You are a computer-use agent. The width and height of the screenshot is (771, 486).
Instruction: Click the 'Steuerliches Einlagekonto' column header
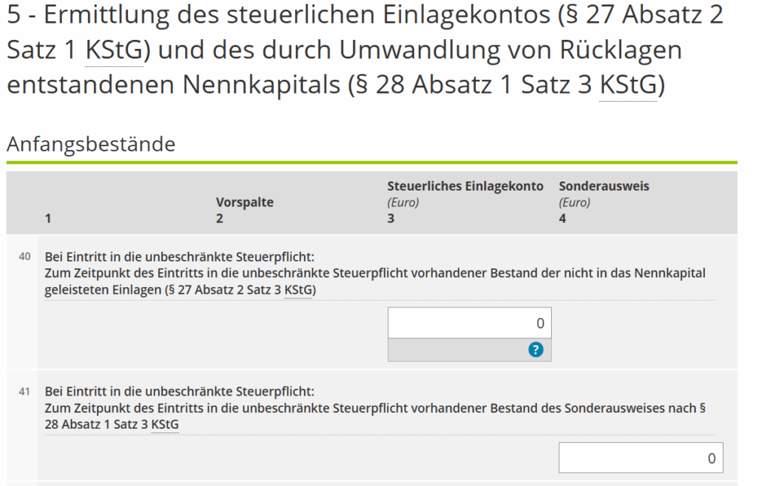465,186
